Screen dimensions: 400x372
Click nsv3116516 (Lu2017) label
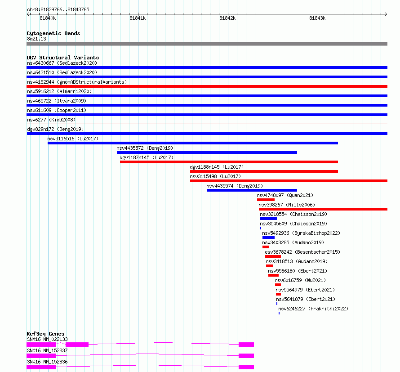[x=73, y=139]
